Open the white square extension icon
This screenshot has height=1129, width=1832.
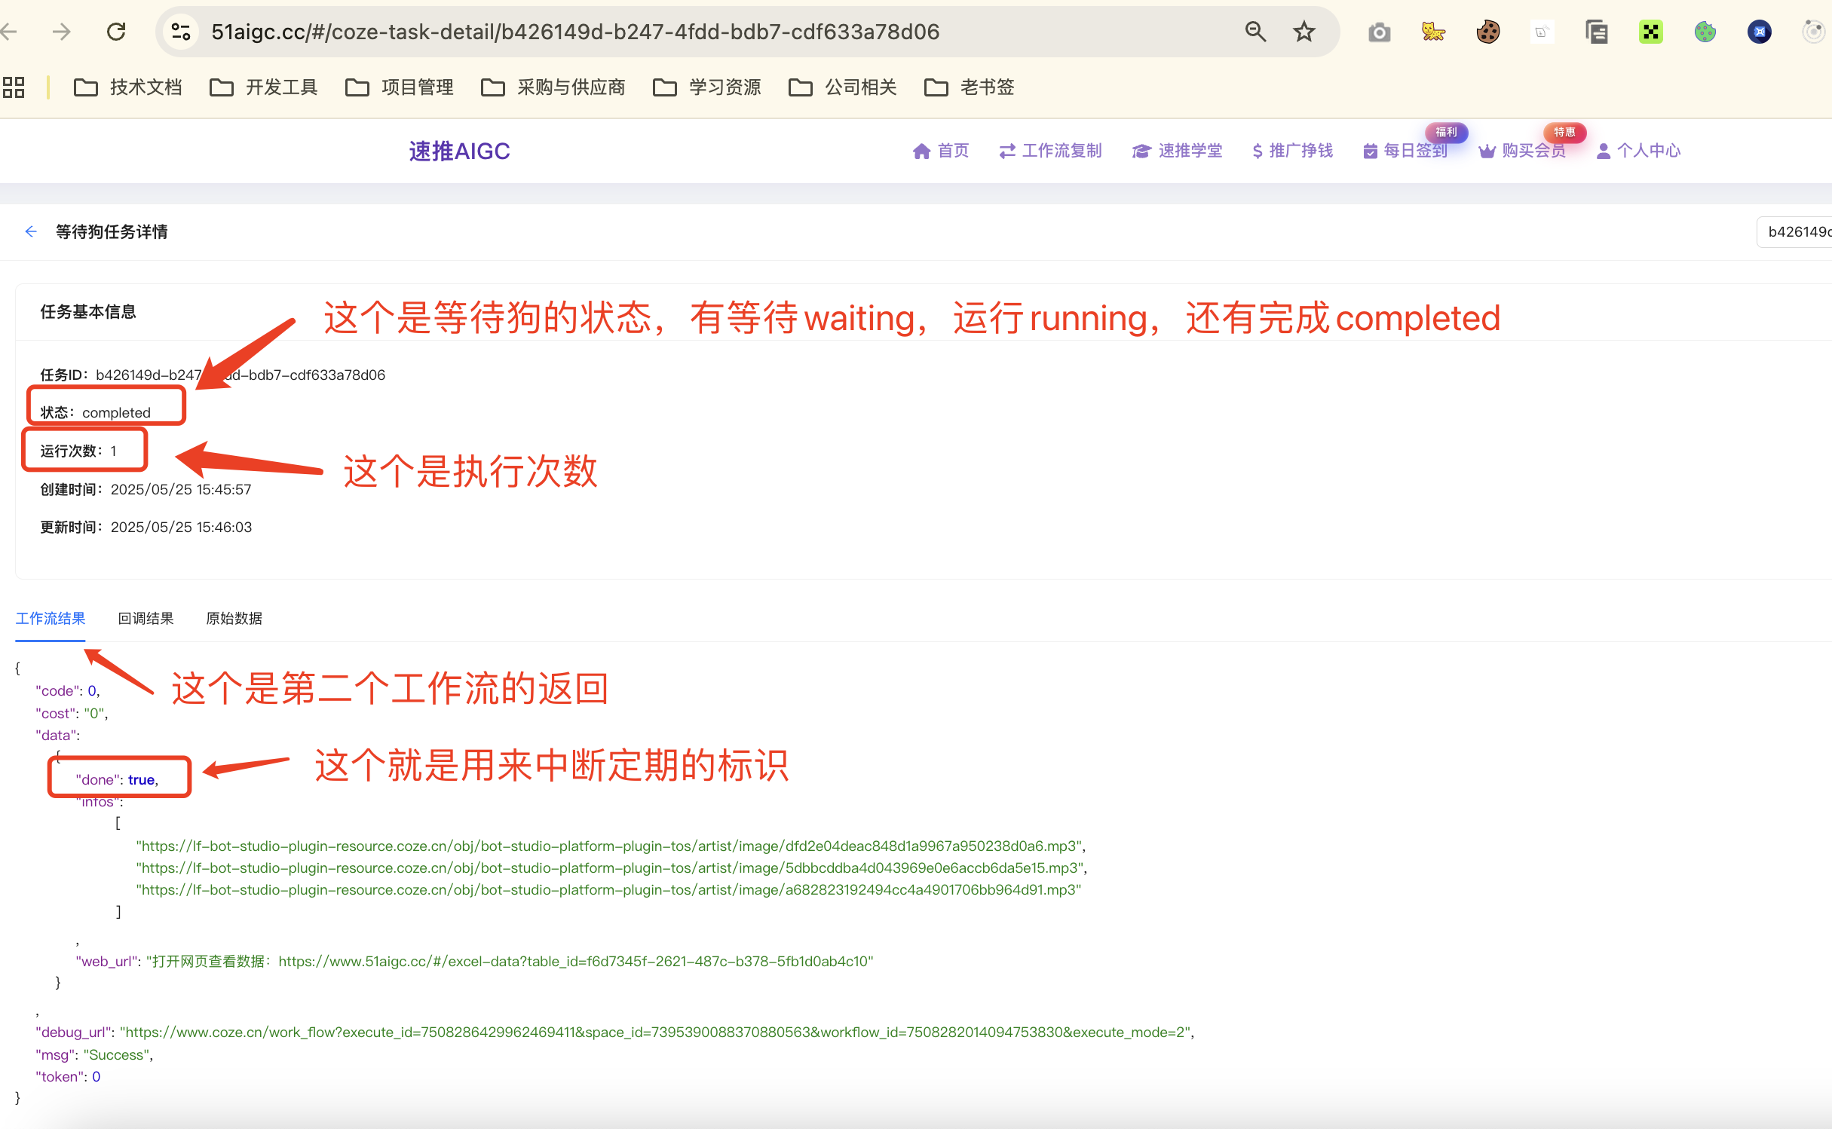1542,32
